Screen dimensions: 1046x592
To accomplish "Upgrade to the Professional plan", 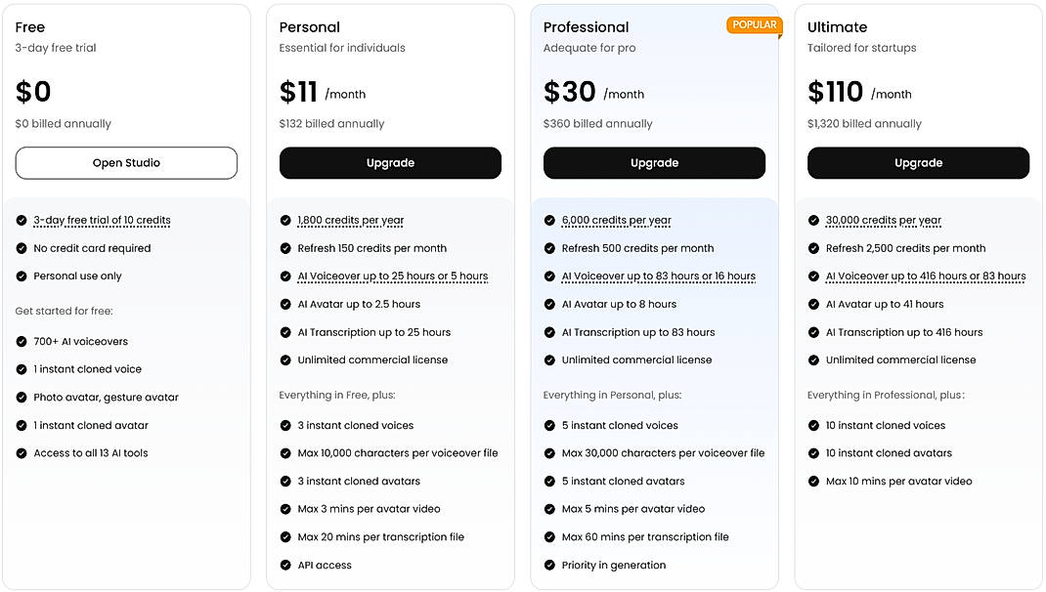I will coord(654,162).
